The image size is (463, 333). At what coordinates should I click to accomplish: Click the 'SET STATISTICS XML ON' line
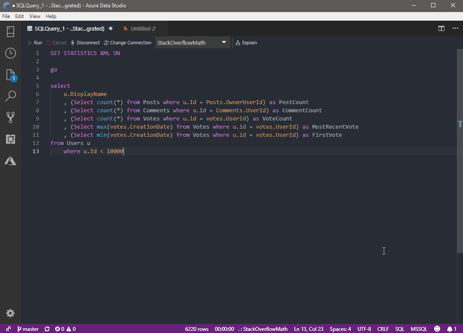85,53
